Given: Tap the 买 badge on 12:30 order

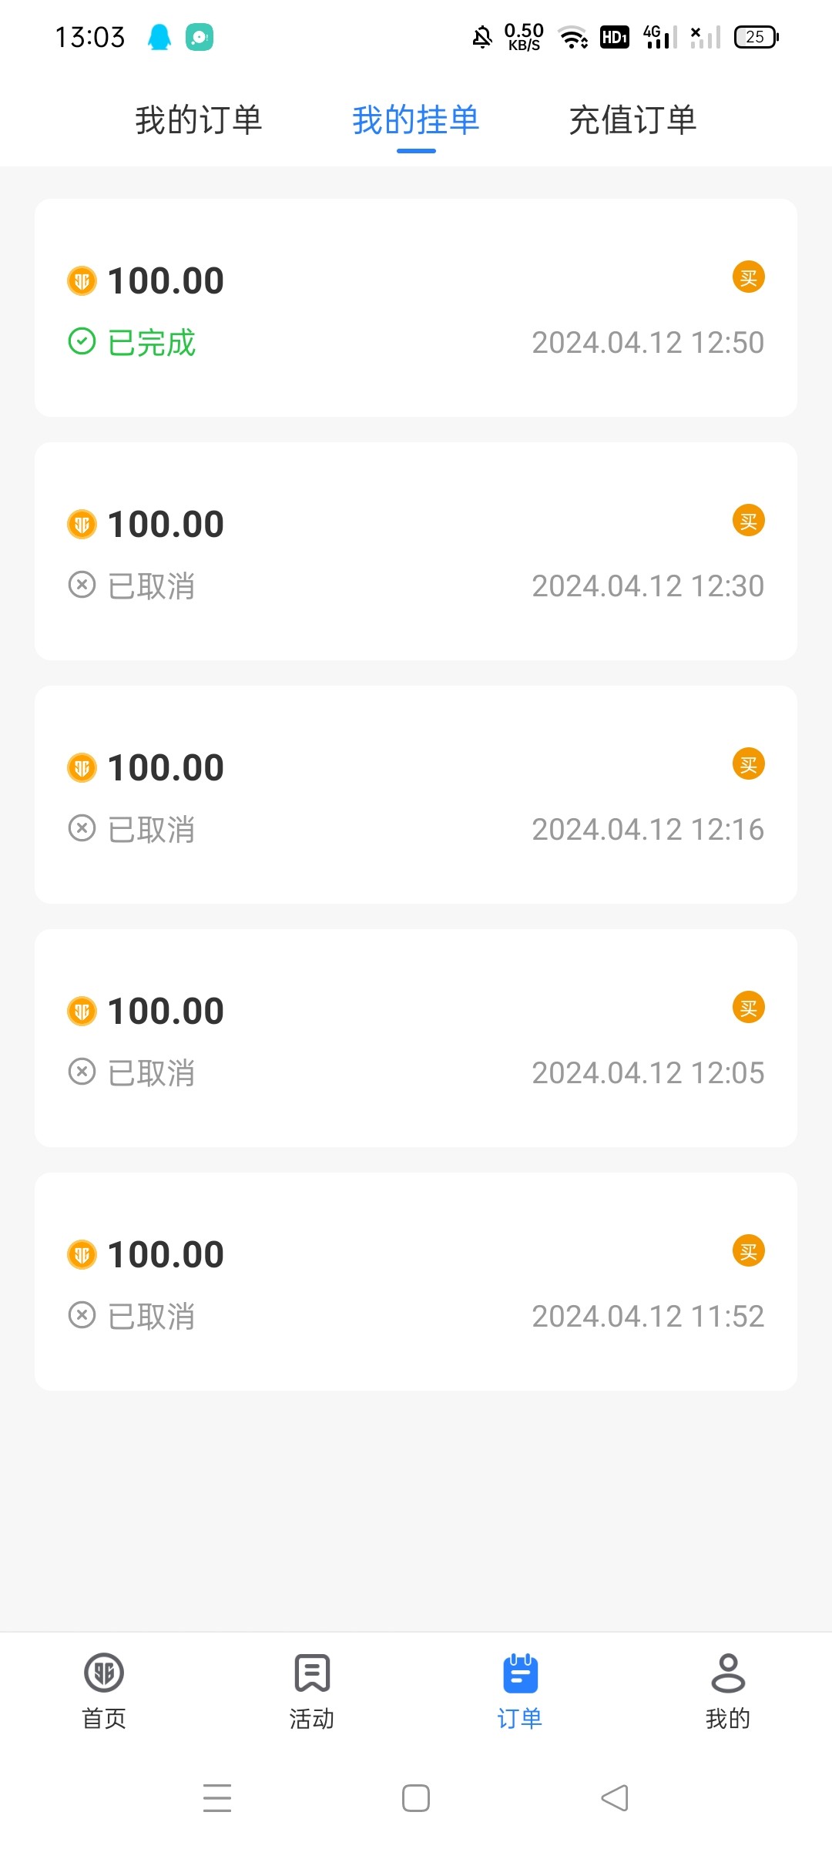Looking at the screenshot, I should click(748, 521).
